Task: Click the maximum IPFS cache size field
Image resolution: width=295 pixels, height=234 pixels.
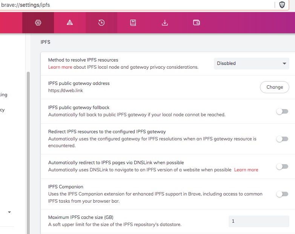Action: coord(259,221)
